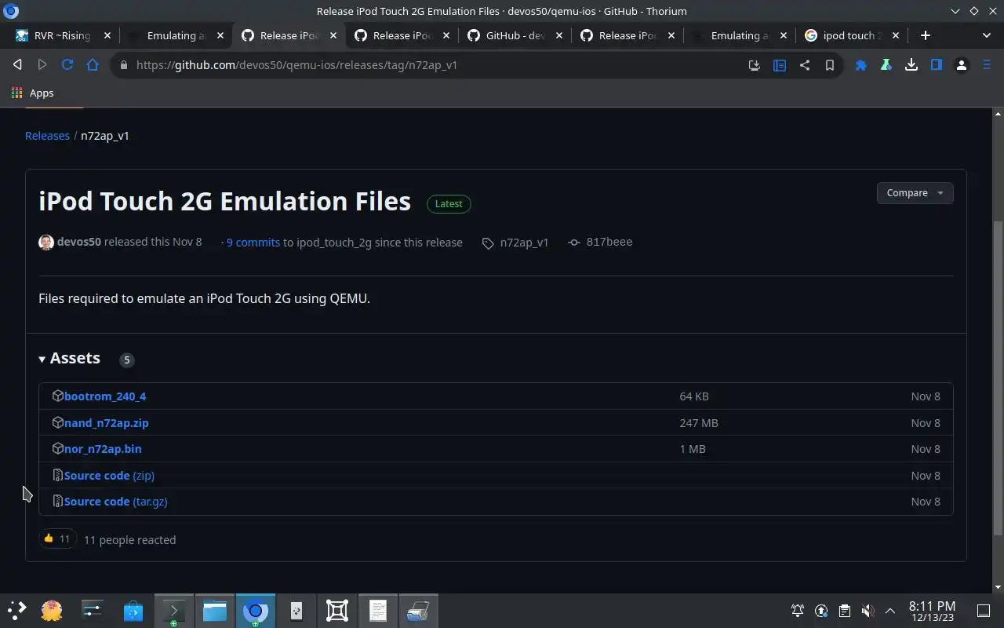
Task: Expand hidden system tray icons arrow
Action: point(890,611)
